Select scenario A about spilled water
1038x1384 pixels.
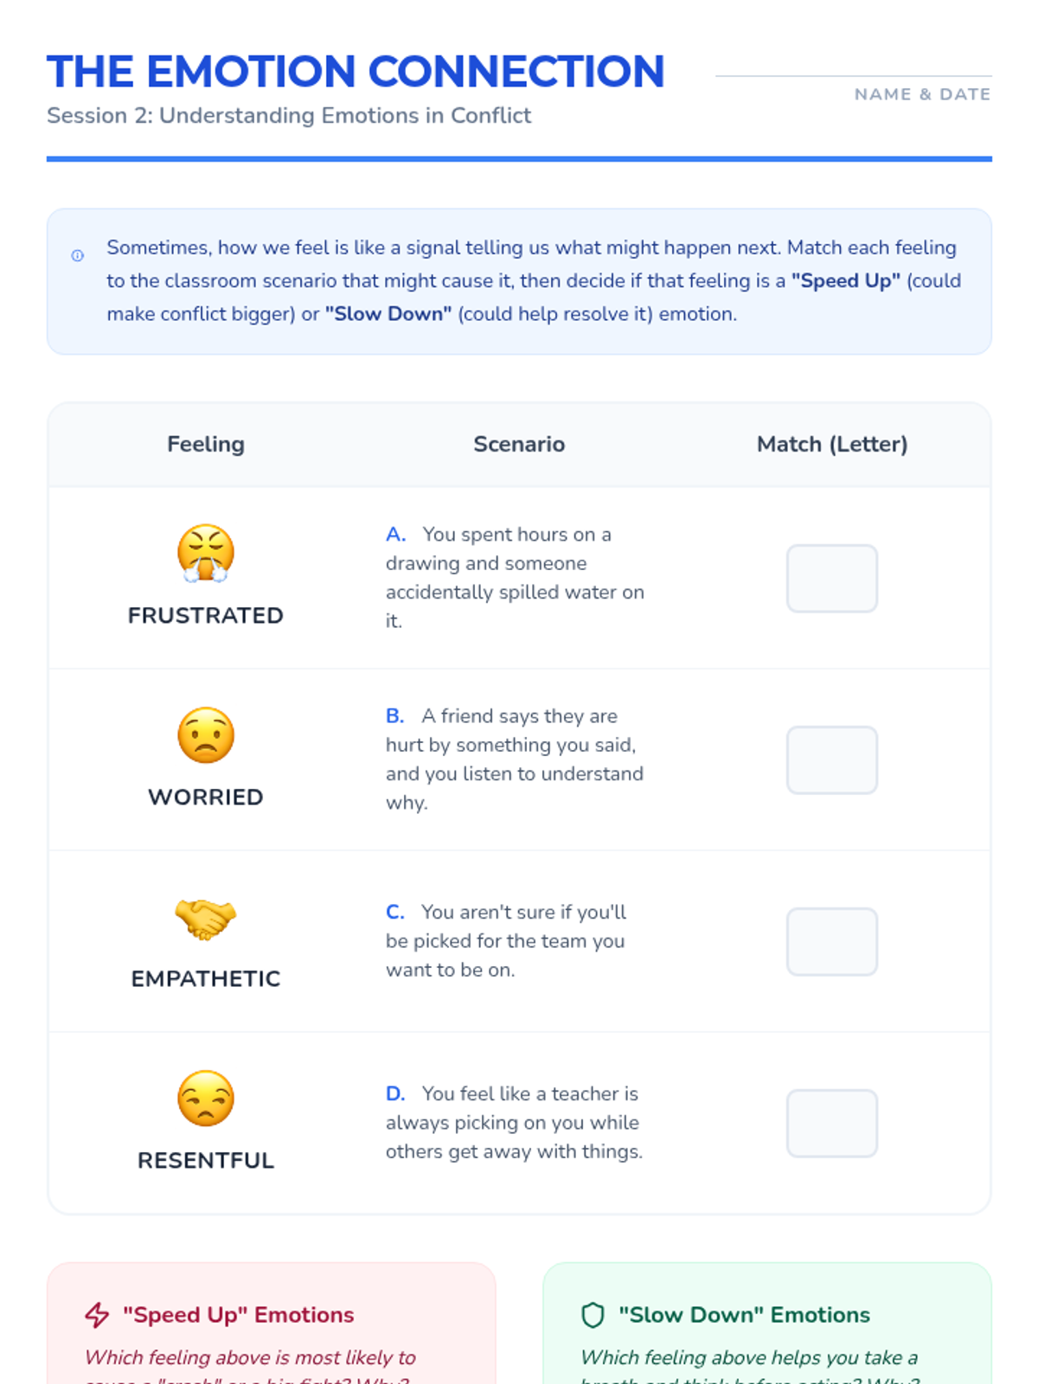pyautogui.click(x=515, y=577)
